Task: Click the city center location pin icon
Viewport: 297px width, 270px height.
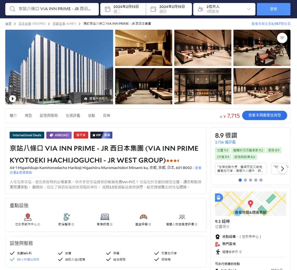Action: pyautogui.click(x=28, y=217)
